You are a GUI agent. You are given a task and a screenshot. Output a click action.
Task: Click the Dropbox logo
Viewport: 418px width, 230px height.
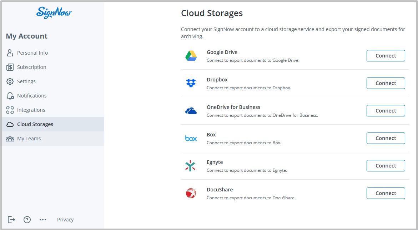pyautogui.click(x=191, y=83)
